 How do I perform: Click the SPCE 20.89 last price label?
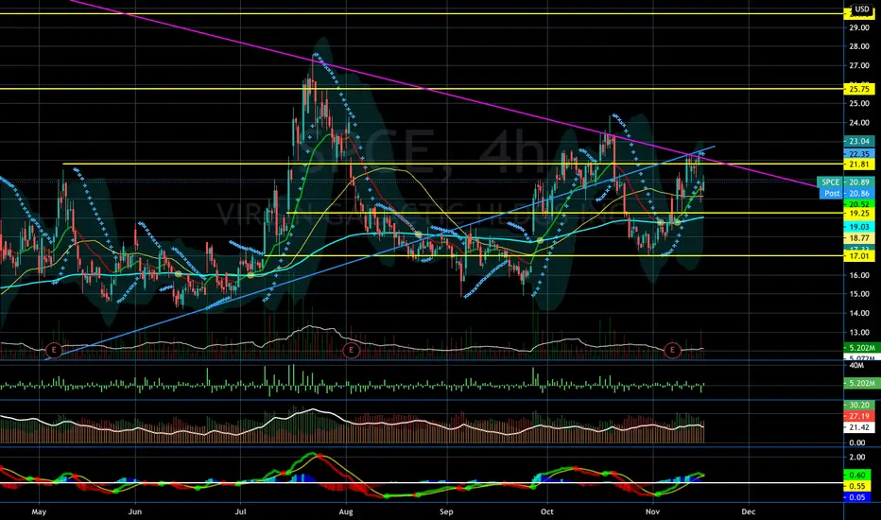click(x=846, y=182)
